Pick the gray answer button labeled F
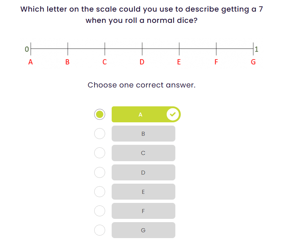The height and width of the screenshot is (245, 299). (143, 211)
